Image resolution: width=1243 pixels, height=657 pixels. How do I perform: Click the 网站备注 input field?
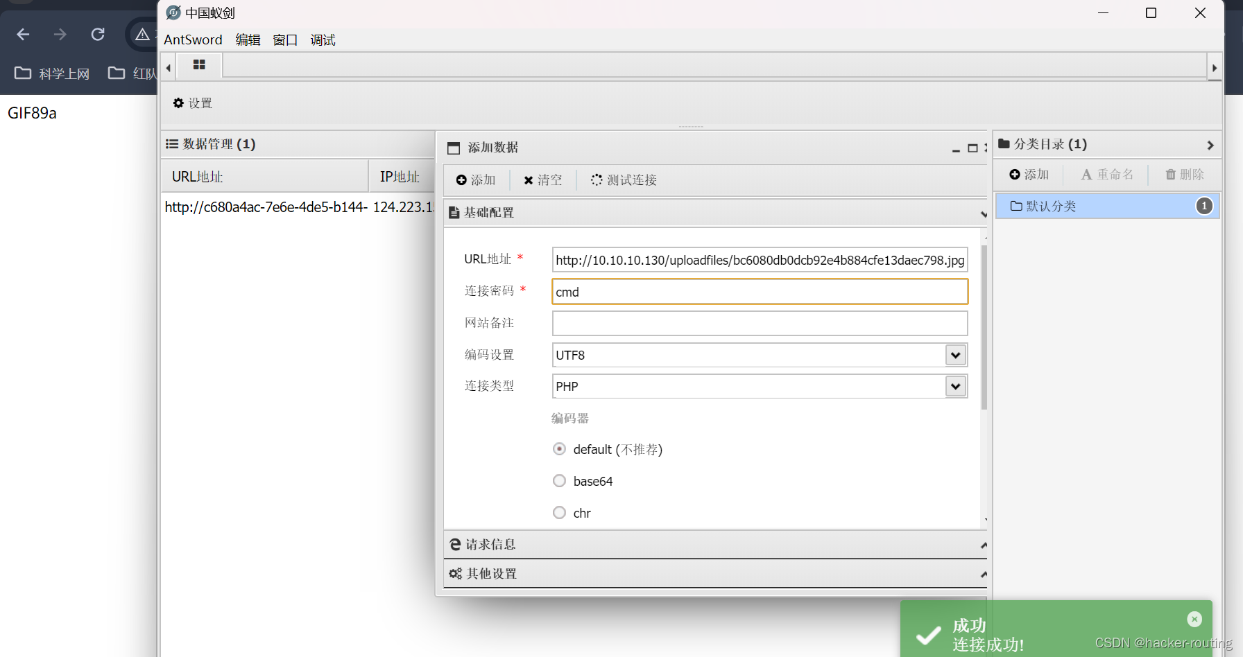tap(759, 323)
